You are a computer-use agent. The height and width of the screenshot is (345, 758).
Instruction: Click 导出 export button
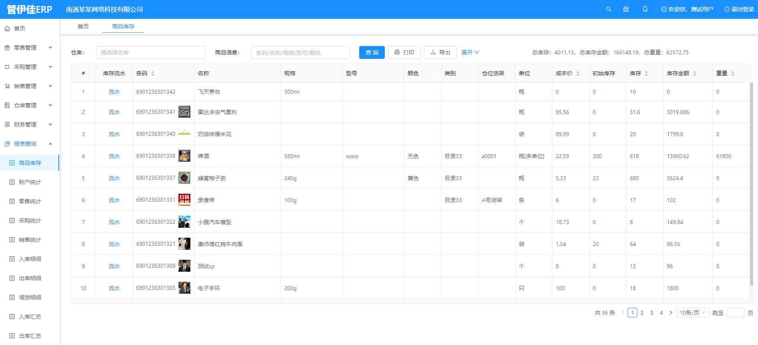(440, 52)
